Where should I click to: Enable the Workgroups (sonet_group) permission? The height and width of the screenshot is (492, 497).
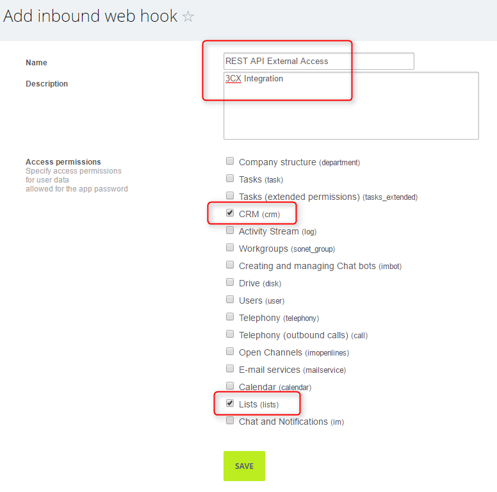tap(230, 247)
